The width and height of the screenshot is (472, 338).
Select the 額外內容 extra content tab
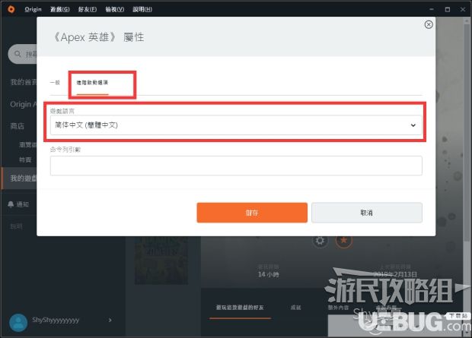[x=338, y=308]
